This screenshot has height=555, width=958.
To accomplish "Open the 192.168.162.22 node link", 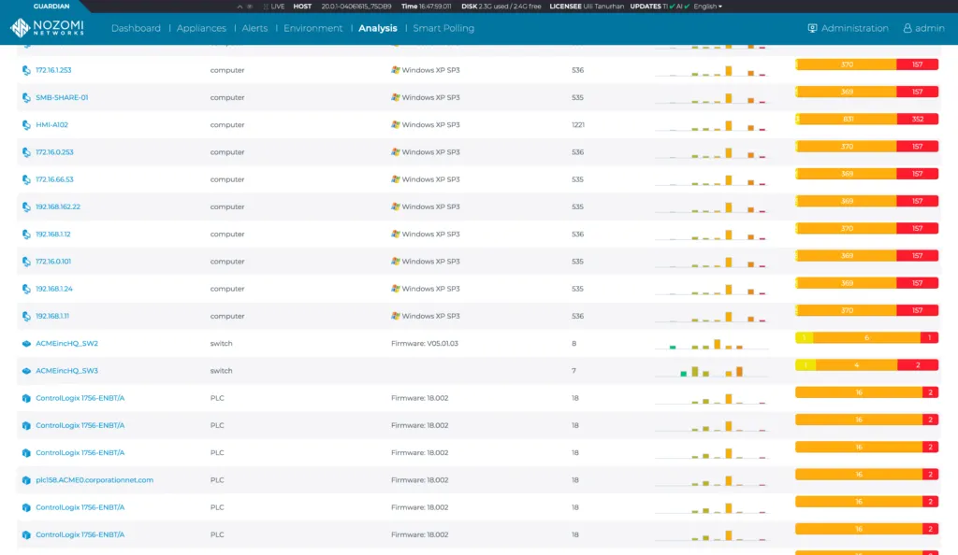I will tap(58, 206).
